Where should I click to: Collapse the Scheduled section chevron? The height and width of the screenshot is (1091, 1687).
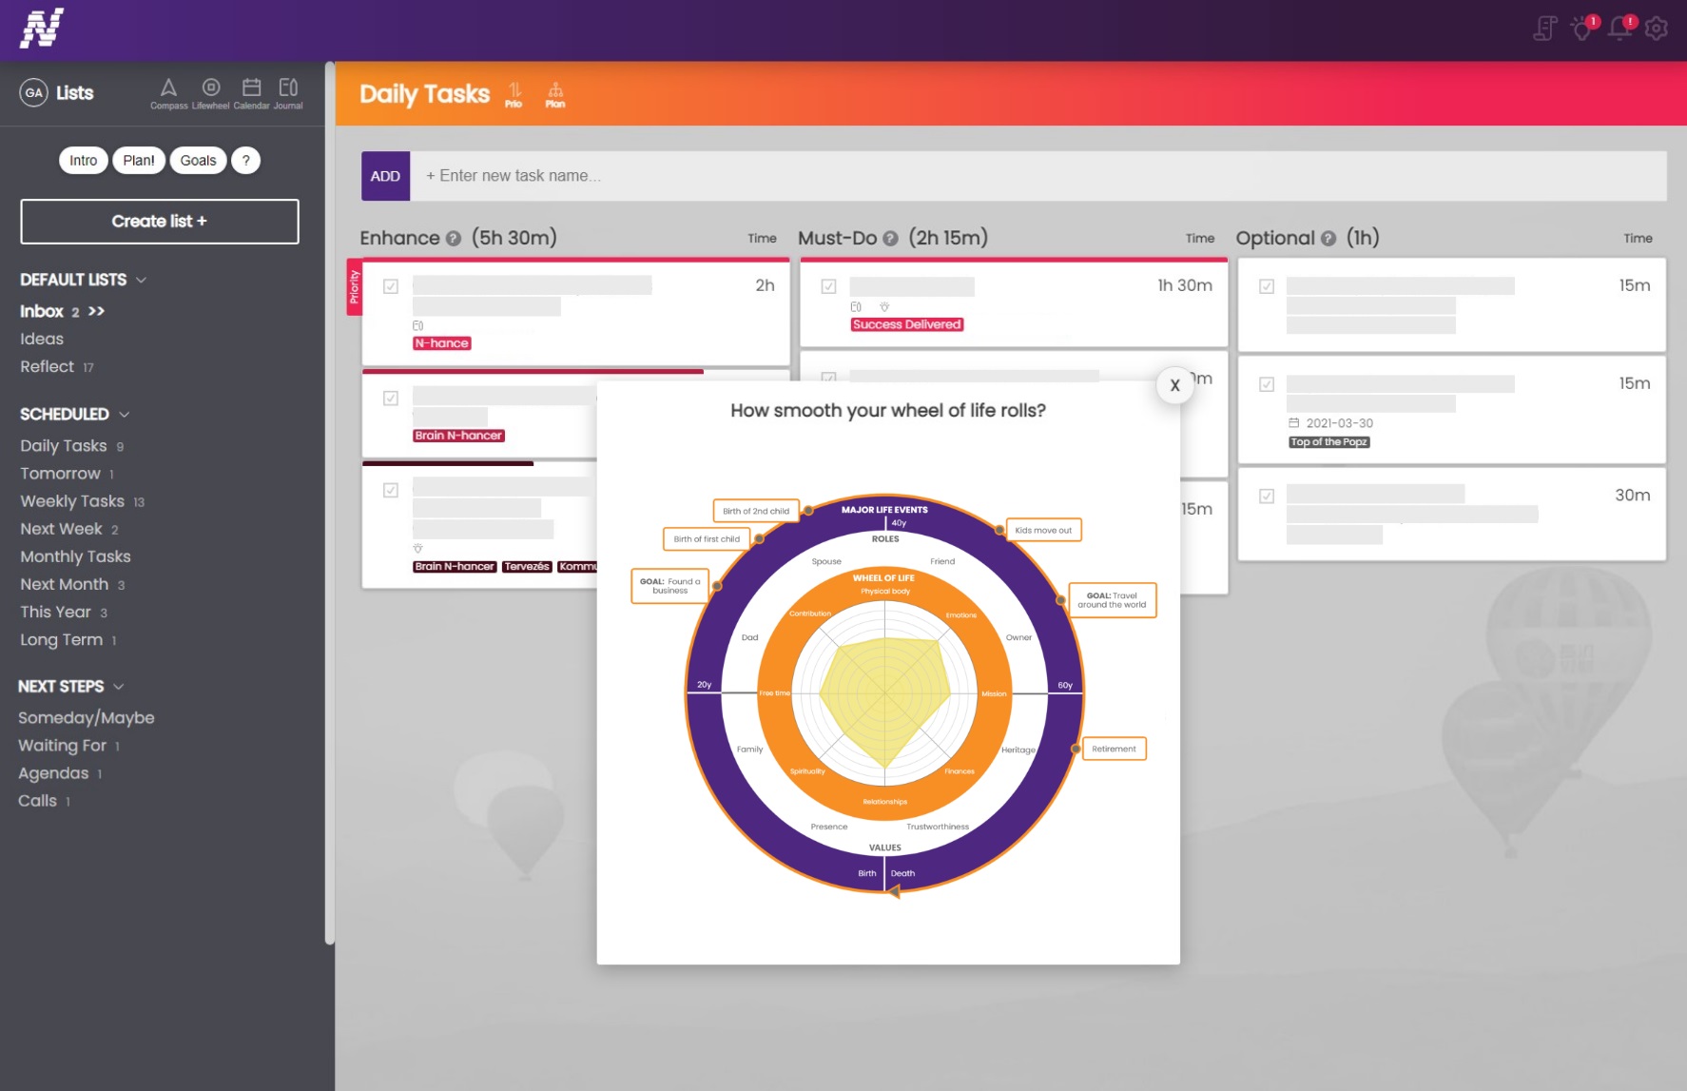(x=125, y=415)
